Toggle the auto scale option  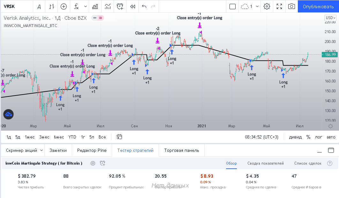[331, 137]
